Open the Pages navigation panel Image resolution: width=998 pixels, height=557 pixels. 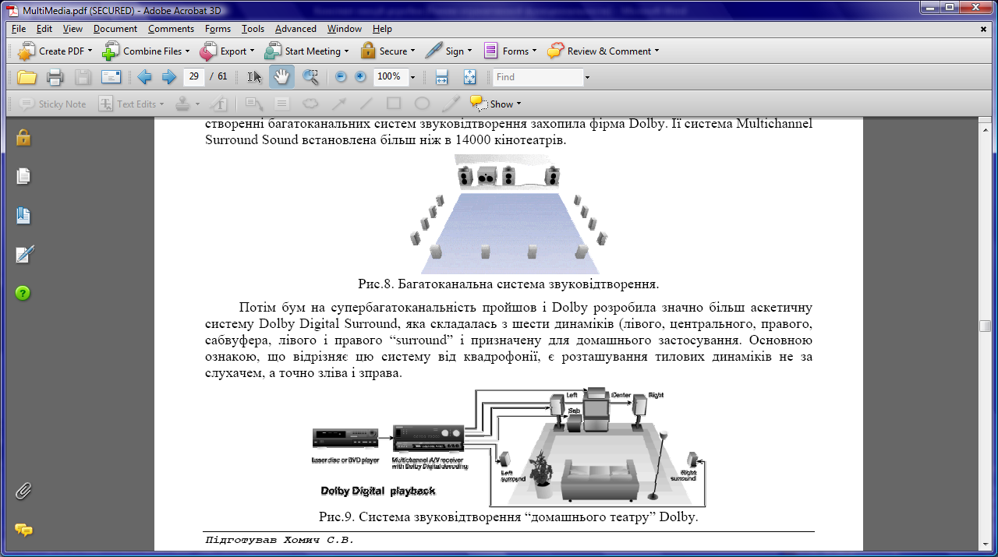pyautogui.click(x=23, y=176)
